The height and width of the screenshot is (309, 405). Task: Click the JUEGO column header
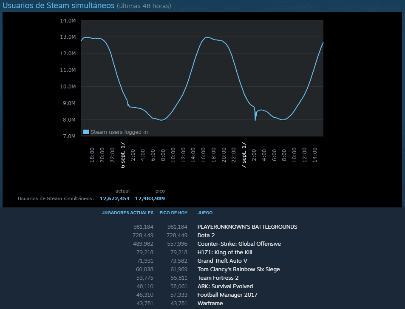205,213
